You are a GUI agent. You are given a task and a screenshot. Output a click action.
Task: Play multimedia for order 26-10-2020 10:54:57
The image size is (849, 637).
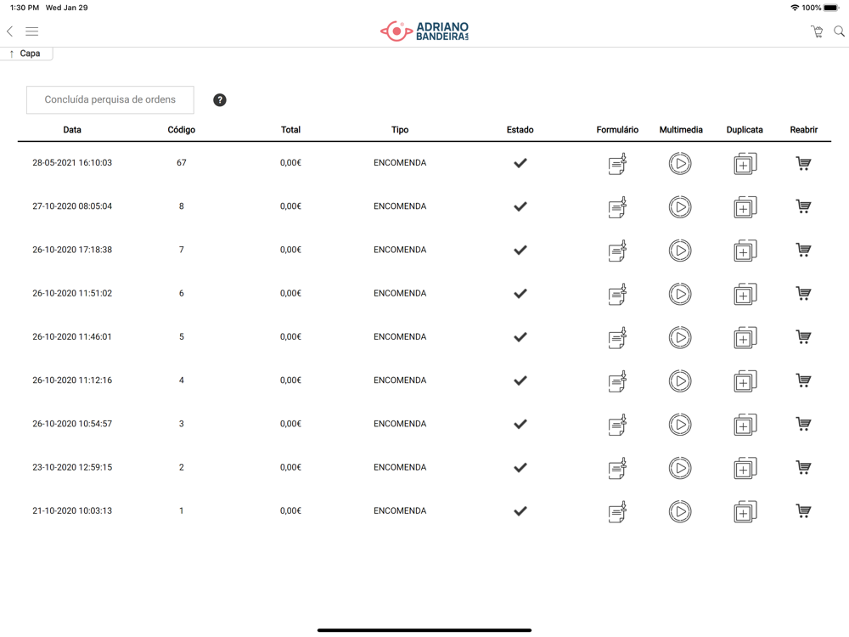pyautogui.click(x=680, y=425)
